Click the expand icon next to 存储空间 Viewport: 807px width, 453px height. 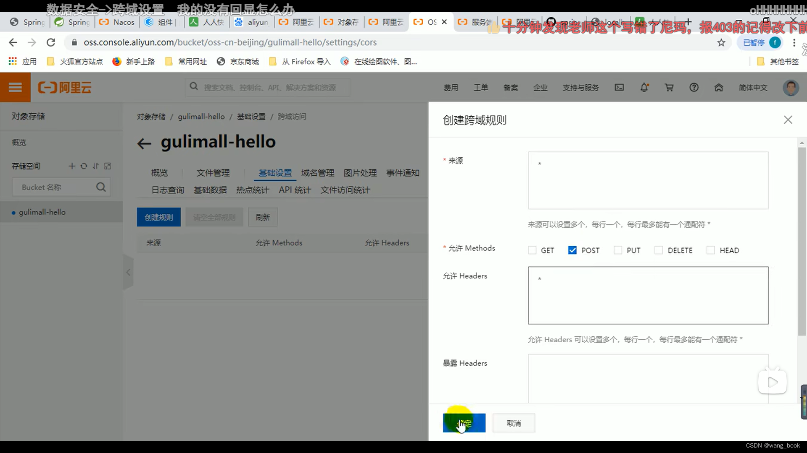[108, 166]
